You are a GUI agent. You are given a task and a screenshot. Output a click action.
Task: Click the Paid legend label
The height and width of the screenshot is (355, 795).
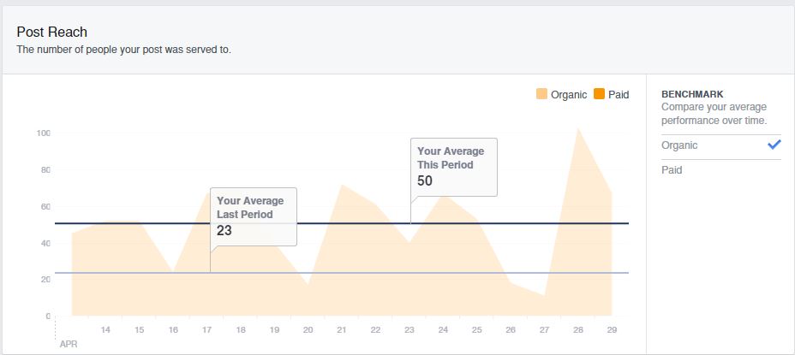[619, 95]
